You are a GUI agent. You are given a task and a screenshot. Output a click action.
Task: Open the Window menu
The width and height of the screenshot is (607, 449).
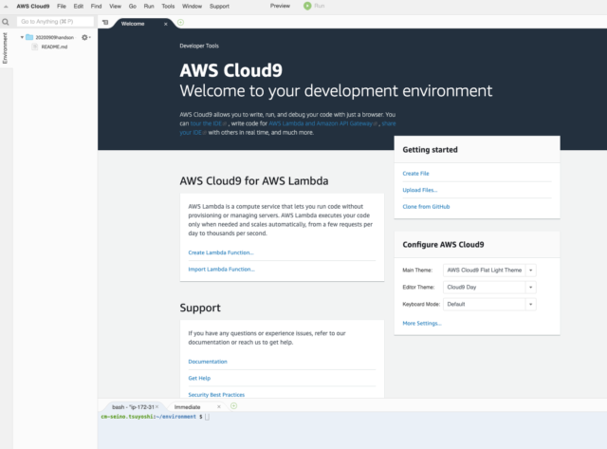tap(192, 7)
